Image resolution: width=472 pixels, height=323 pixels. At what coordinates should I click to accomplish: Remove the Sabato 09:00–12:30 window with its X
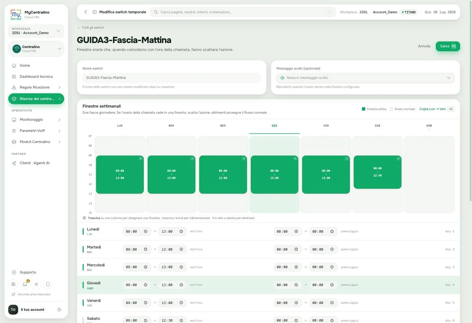click(398, 158)
